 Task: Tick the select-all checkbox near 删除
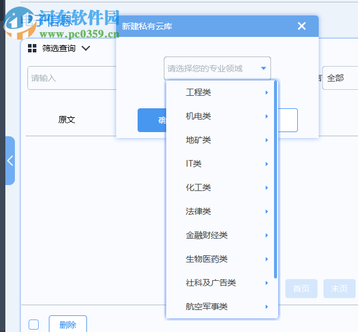33,324
